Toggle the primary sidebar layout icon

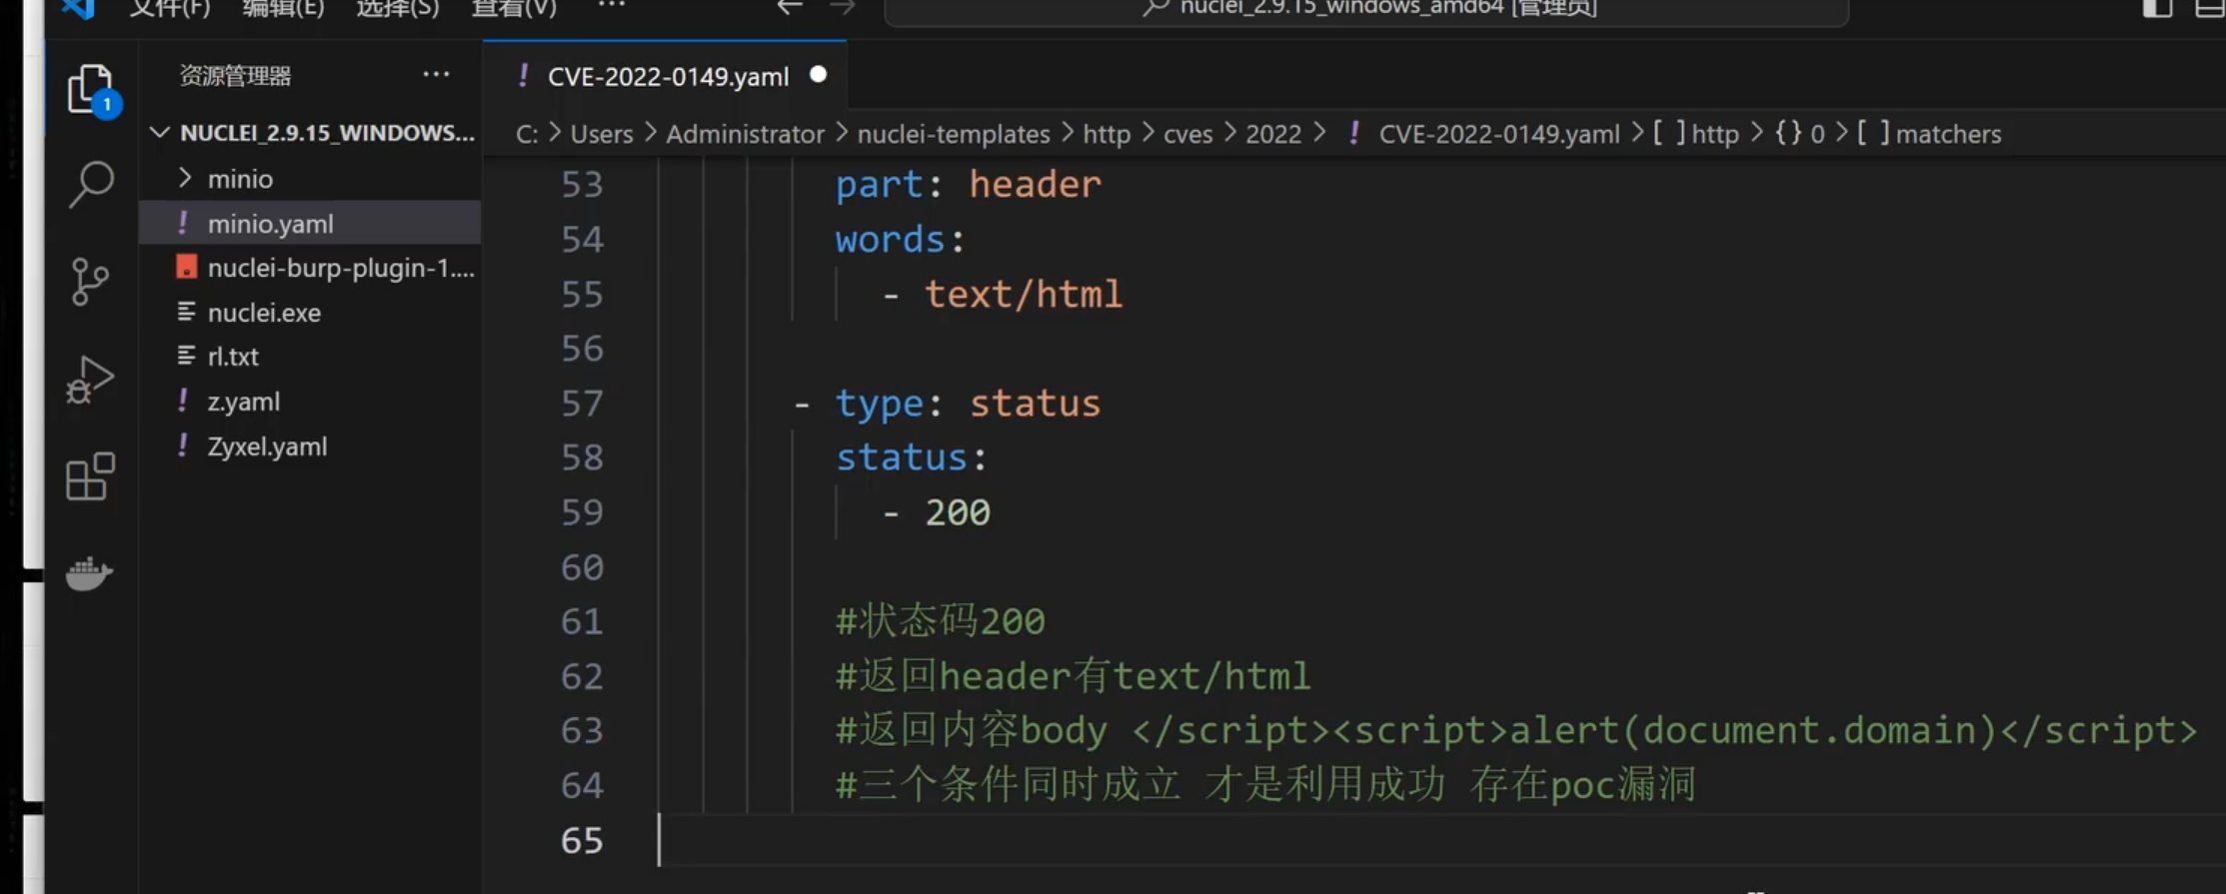2157,8
